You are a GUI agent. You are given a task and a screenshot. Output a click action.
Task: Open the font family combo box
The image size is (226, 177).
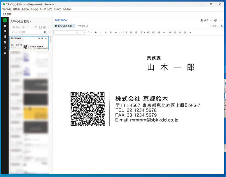(x=66, y=32)
